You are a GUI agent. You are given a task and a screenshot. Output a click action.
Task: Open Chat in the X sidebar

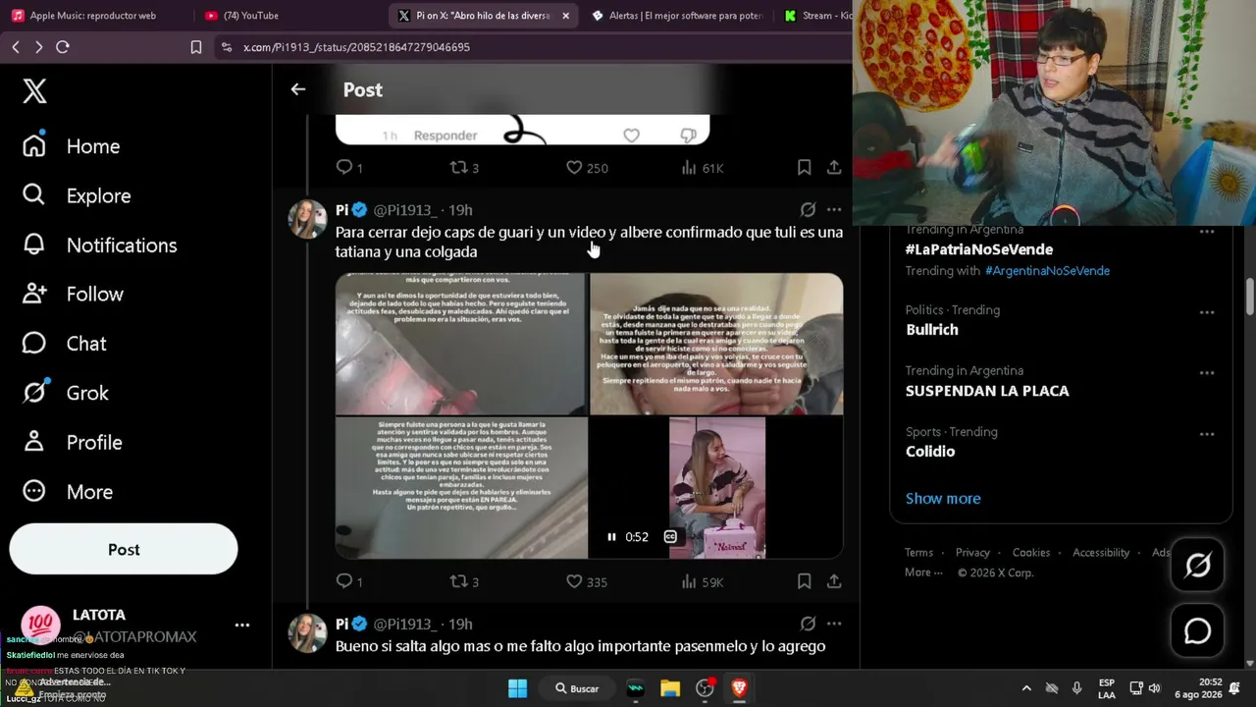[x=65, y=344]
